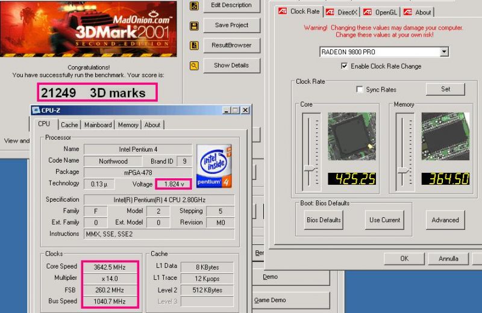The width and height of the screenshot is (482, 313).
Task: Click the Northwood code name field
Action: 113,161
